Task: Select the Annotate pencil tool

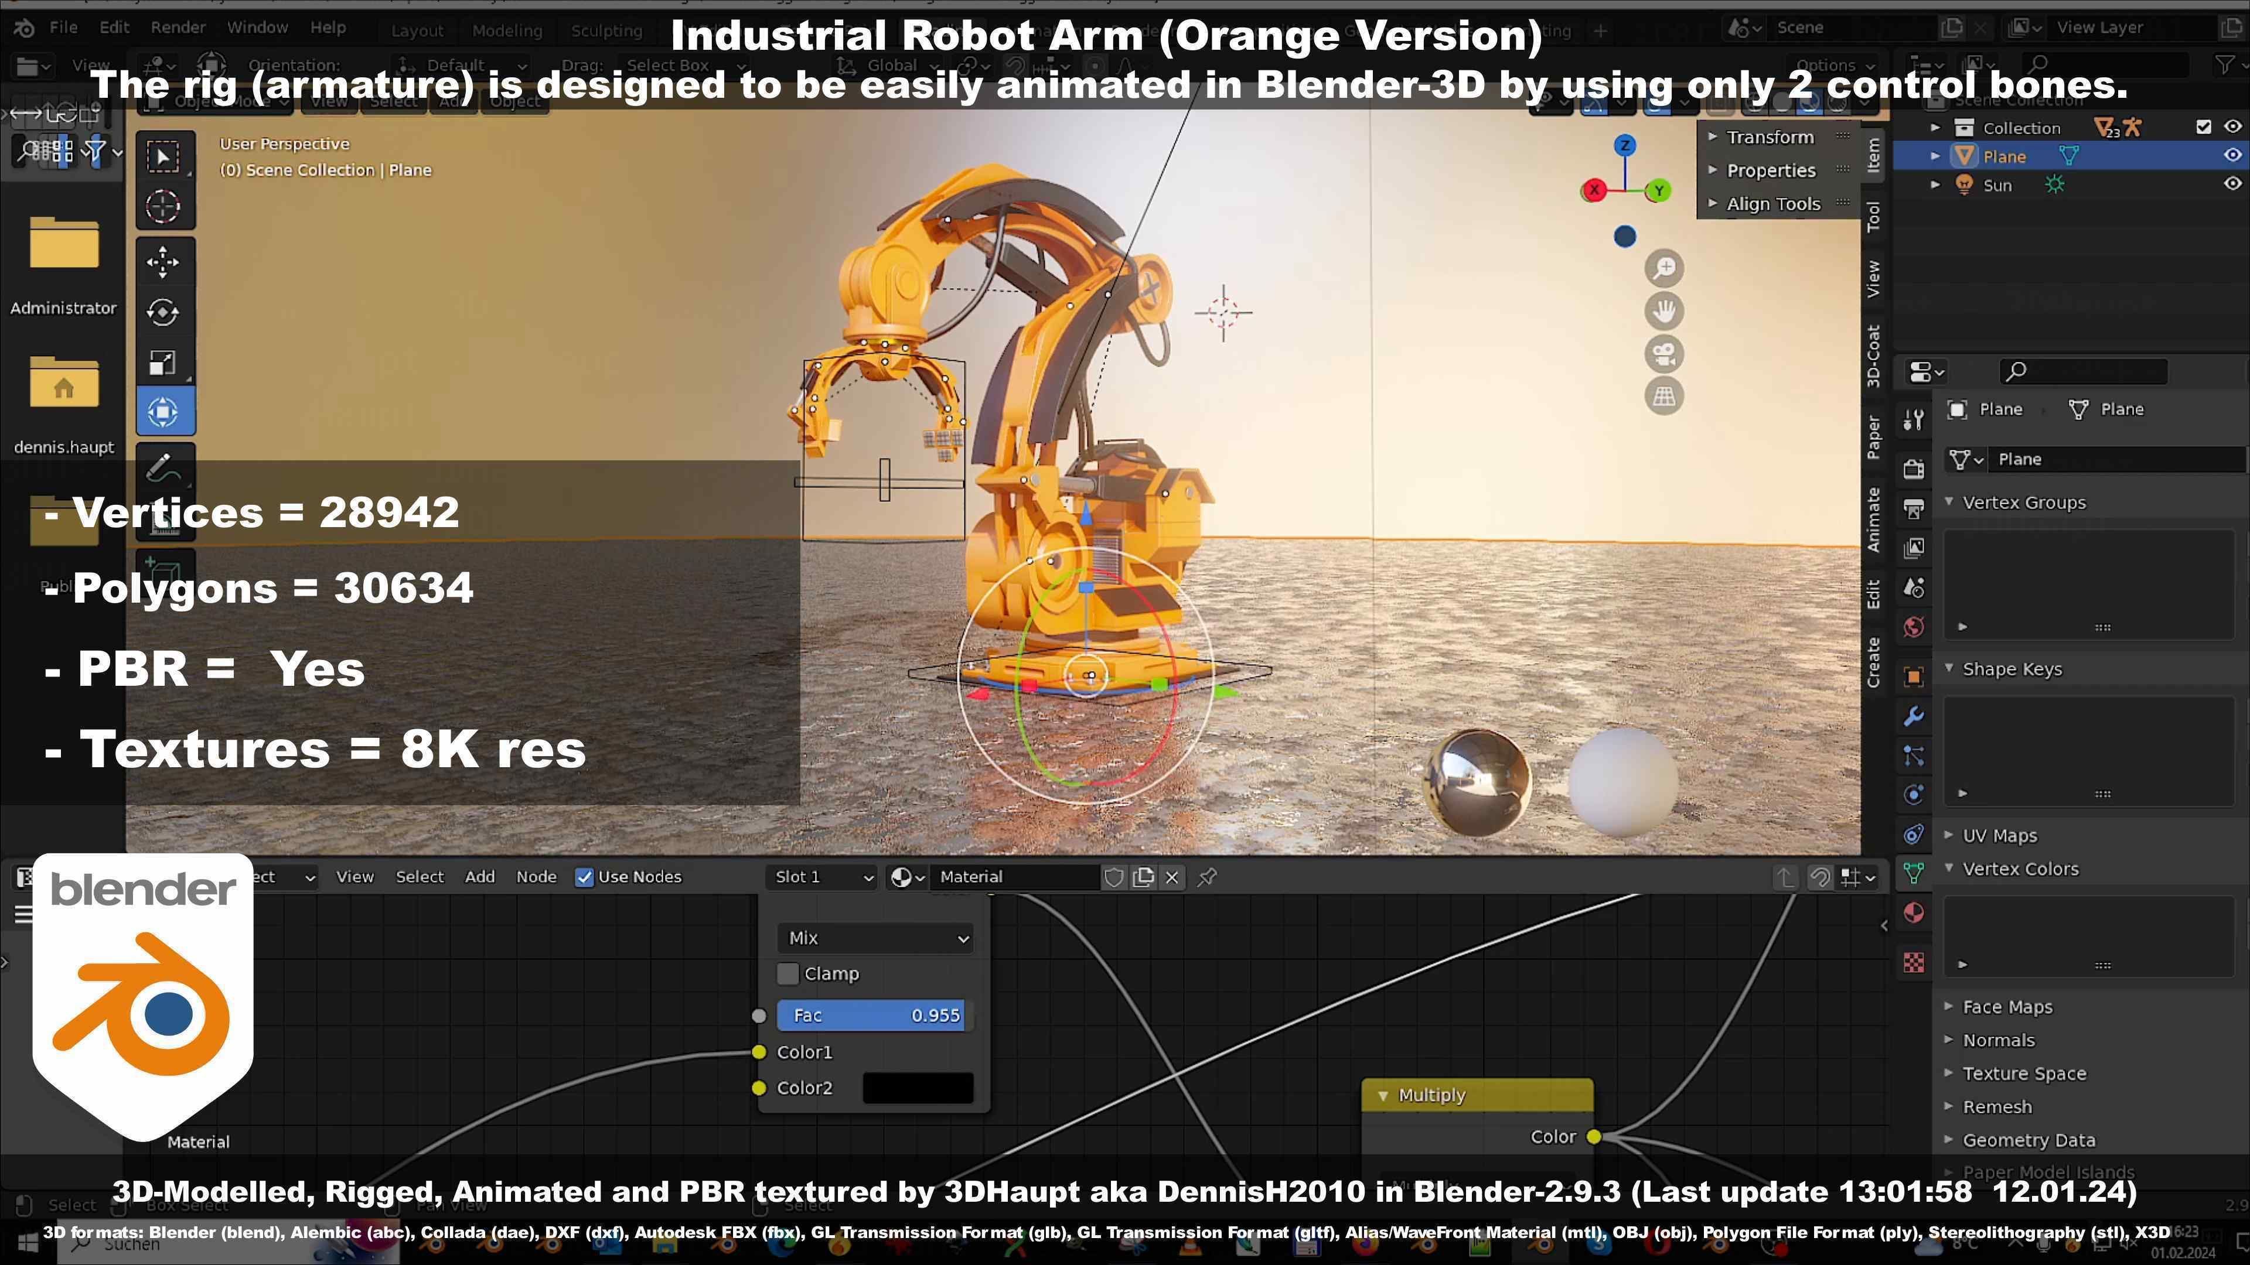Action: point(164,467)
